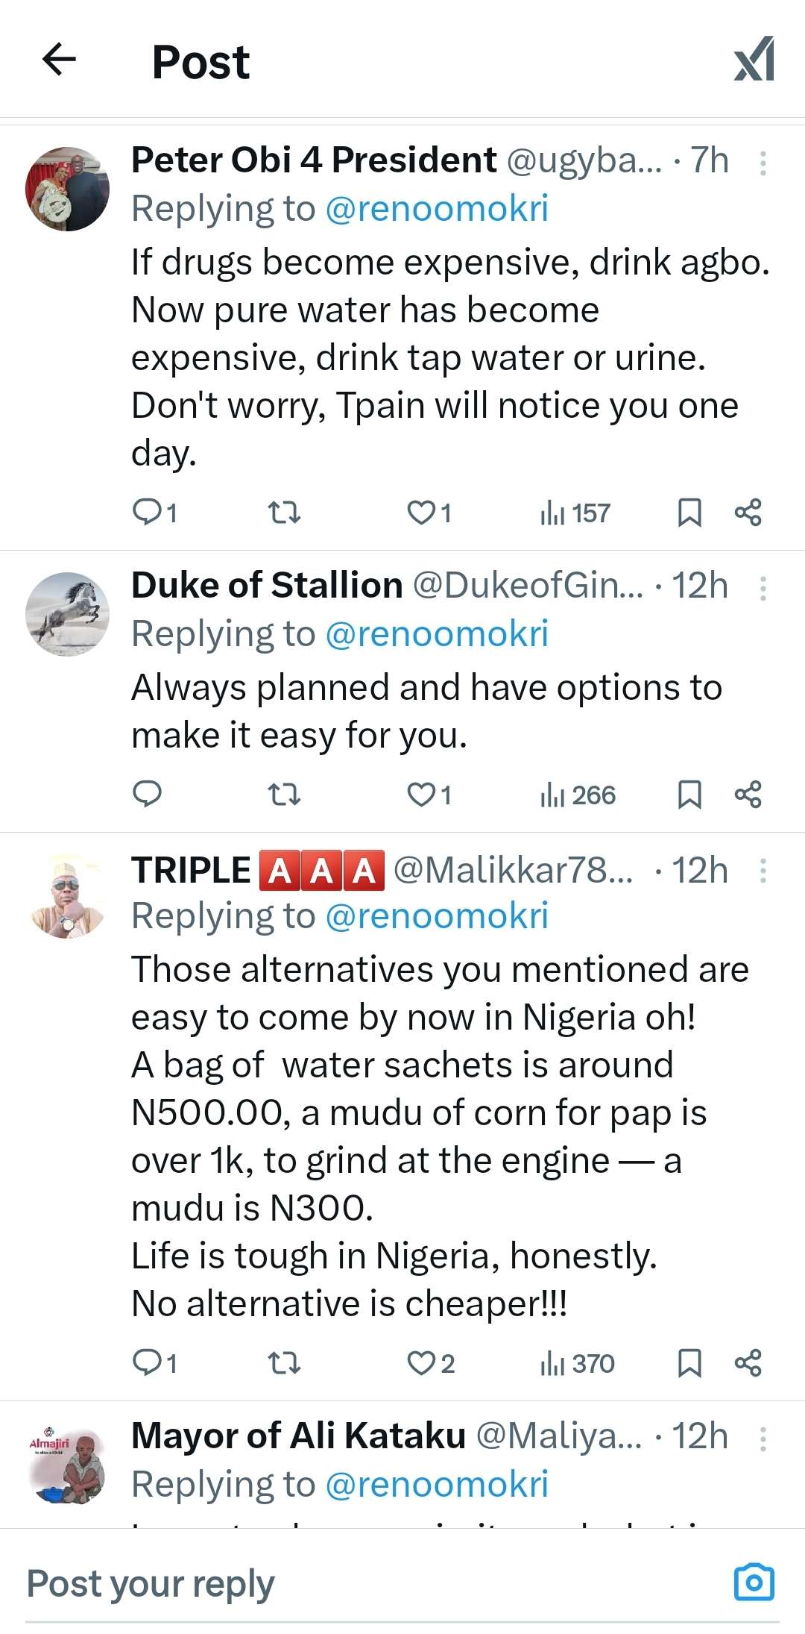
Task: Open more options for Peter Obi reply
Action: (x=763, y=163)
